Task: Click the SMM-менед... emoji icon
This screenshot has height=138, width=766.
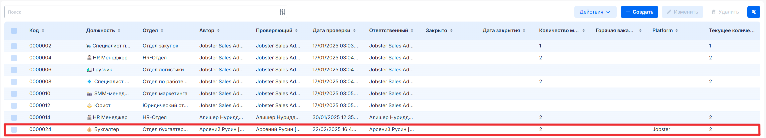Action: tap(89, 94)
